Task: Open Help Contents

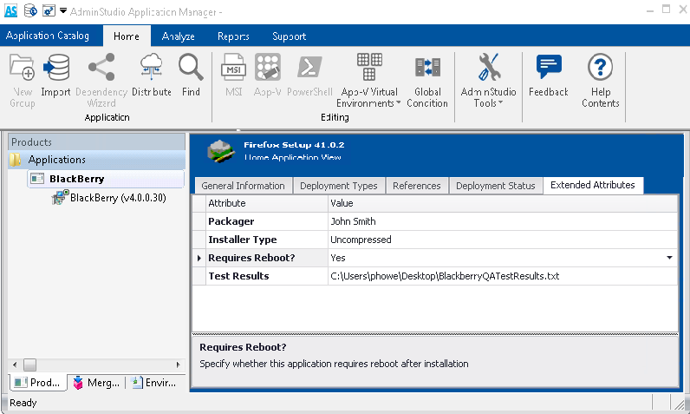Action: click(600, 79)
